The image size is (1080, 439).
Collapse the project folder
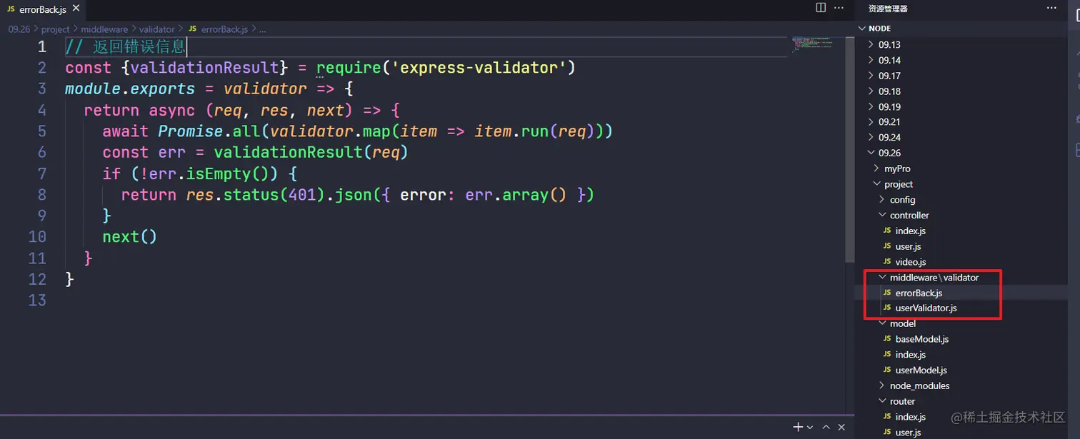[x=899, y=184]
